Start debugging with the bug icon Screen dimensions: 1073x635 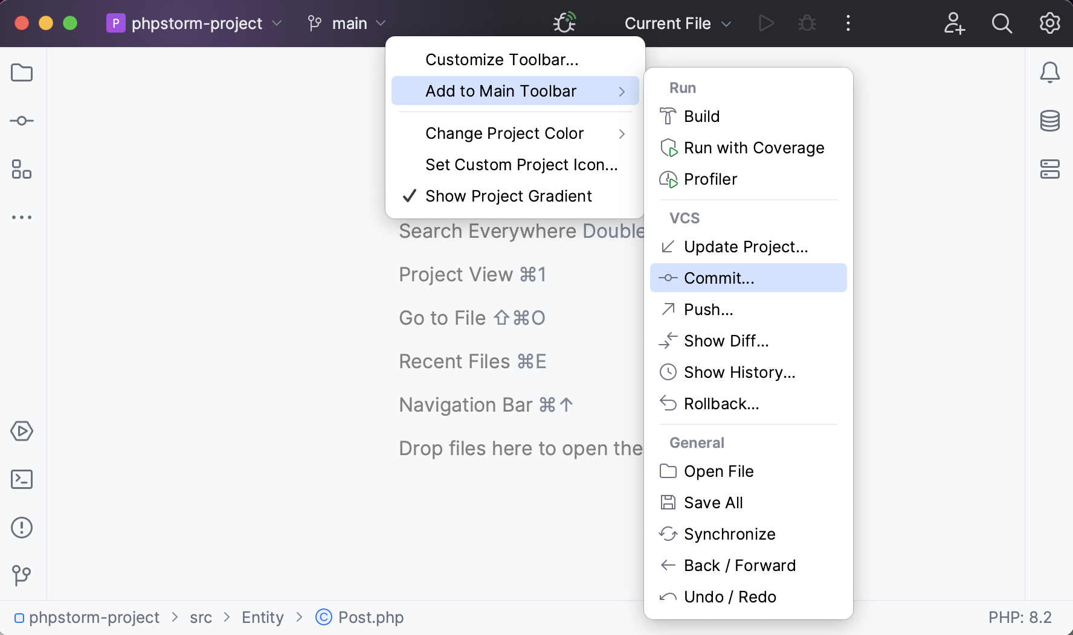(807, 23)
